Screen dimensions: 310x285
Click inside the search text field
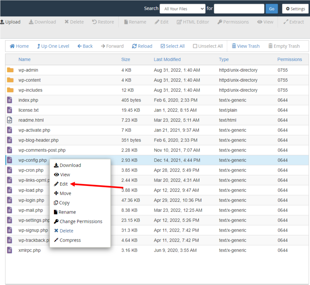tap(239, 9)
